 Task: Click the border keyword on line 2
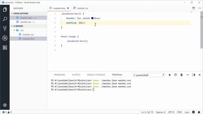coord(70,18)
